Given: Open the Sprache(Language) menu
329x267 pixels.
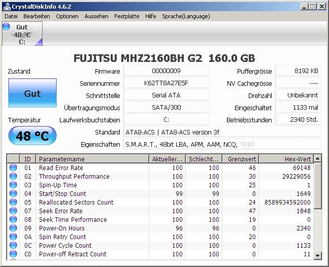Looking at the screenshot, I should pos(186,16).
